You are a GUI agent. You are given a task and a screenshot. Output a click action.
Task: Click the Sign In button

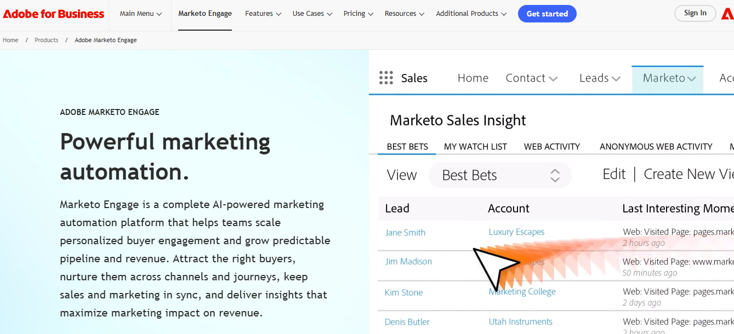click(x=695, y=13)
